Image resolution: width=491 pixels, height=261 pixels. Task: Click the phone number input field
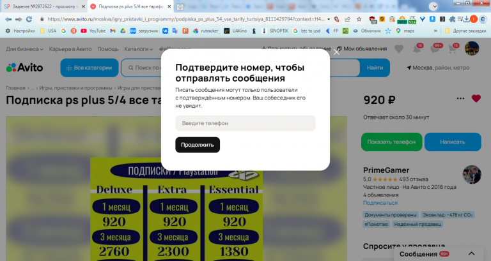pyautogui.click(x=245, y=123)
